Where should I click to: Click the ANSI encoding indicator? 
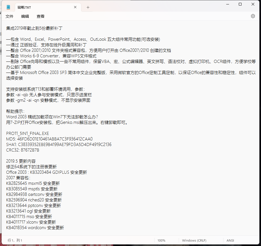tap(230, 241)
